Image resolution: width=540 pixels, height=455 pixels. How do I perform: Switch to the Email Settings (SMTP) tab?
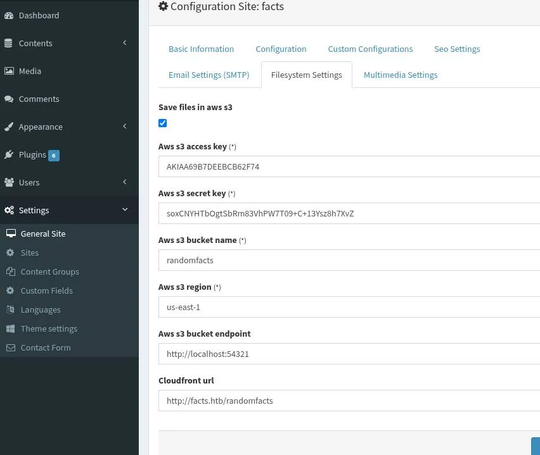(x=209, y=75)
